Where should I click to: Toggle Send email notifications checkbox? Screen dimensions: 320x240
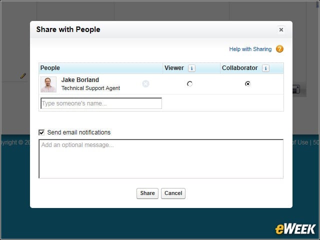pos(41,132)
